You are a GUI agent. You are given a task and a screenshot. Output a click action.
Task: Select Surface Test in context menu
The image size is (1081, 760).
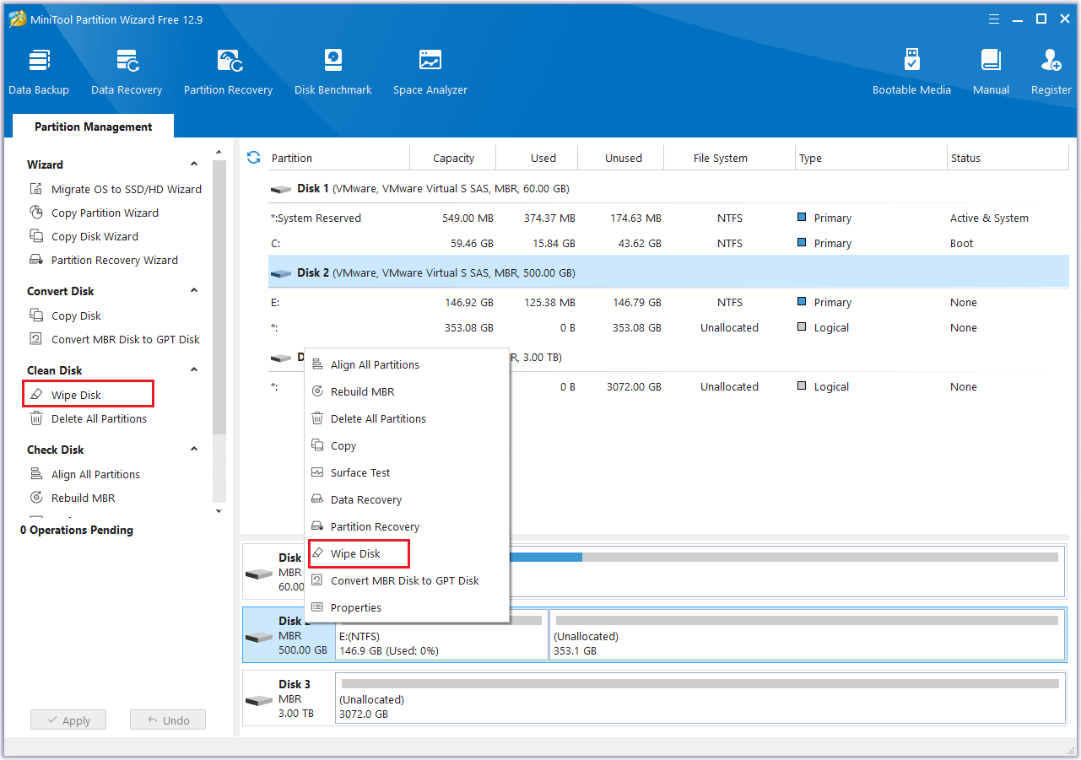pos(407,473)
